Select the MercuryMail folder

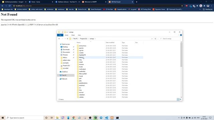point(83,74)
